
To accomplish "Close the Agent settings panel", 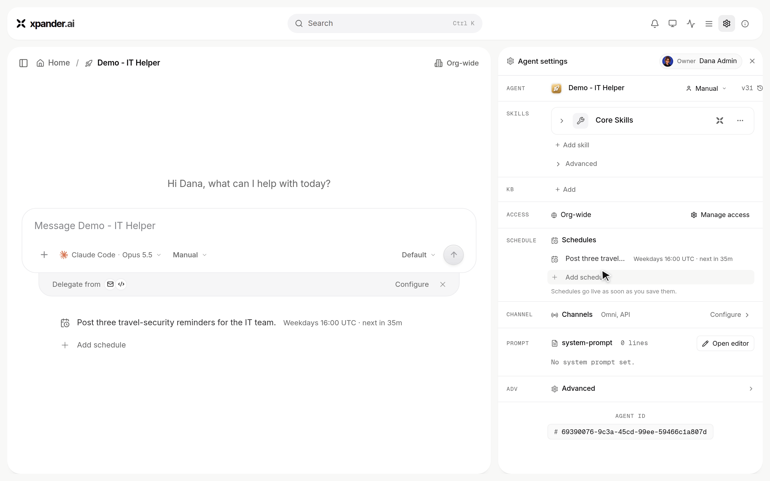I will click(x=752, y=61).
